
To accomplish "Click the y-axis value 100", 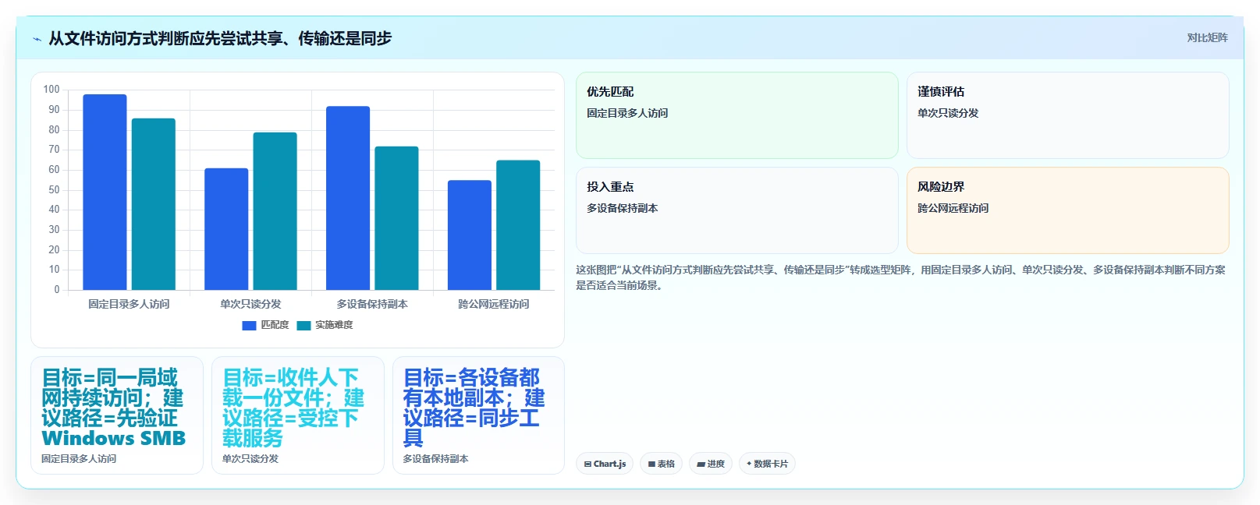I will coord(51,90).
